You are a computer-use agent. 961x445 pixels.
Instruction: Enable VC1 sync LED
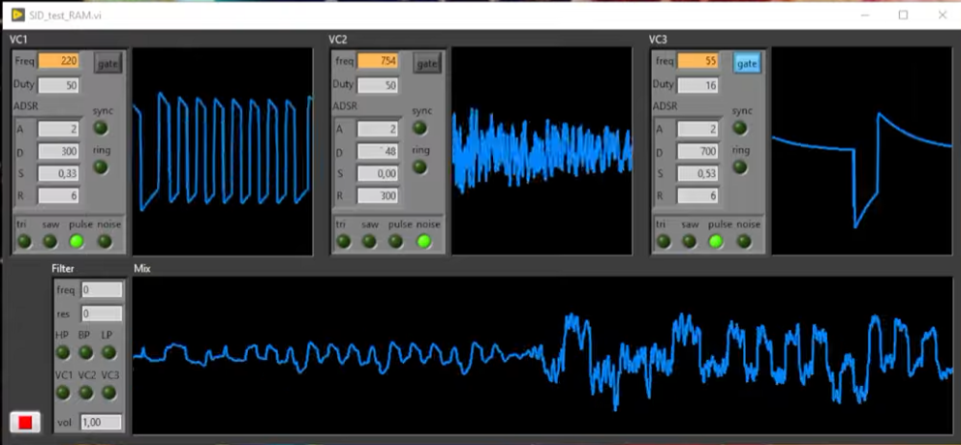[x=101, y=128]
